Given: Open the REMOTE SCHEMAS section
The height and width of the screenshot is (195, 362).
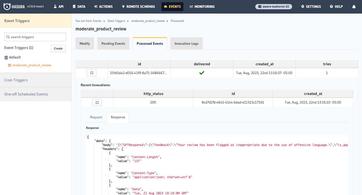Looking at the screenshot, I should 138,7.
